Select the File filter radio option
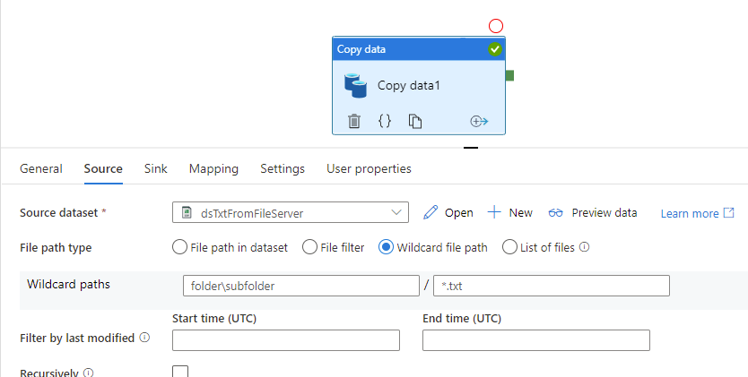This screenshot has height=377, width=748. point(309,247)
